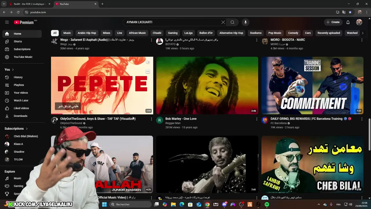Select the Mixes filter chip
The height and width of the screenshot is (209, 371).
click(106, 33)
